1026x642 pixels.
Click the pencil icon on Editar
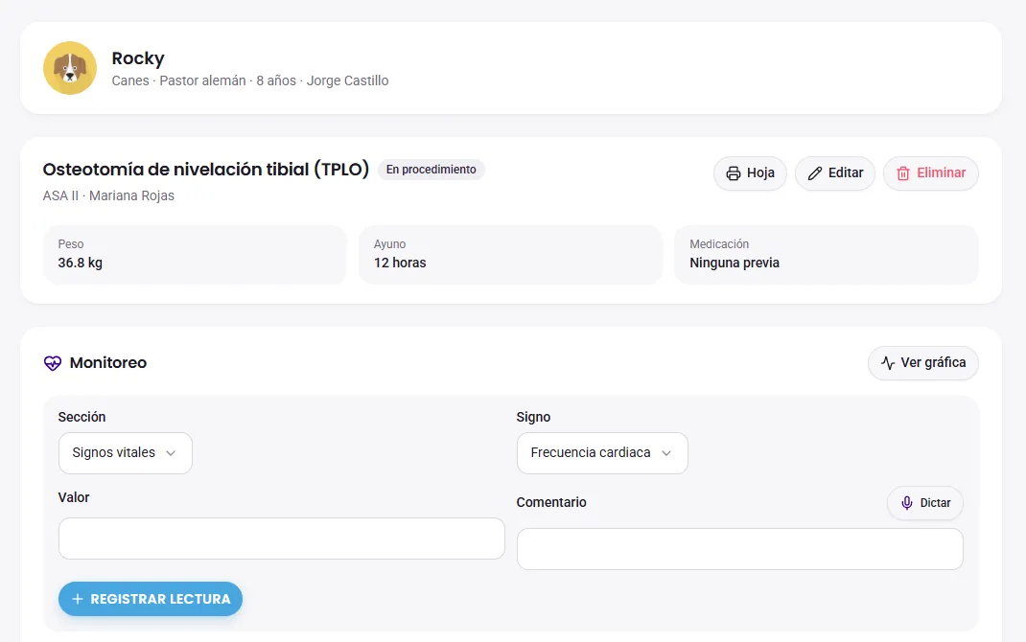(815, 173)
